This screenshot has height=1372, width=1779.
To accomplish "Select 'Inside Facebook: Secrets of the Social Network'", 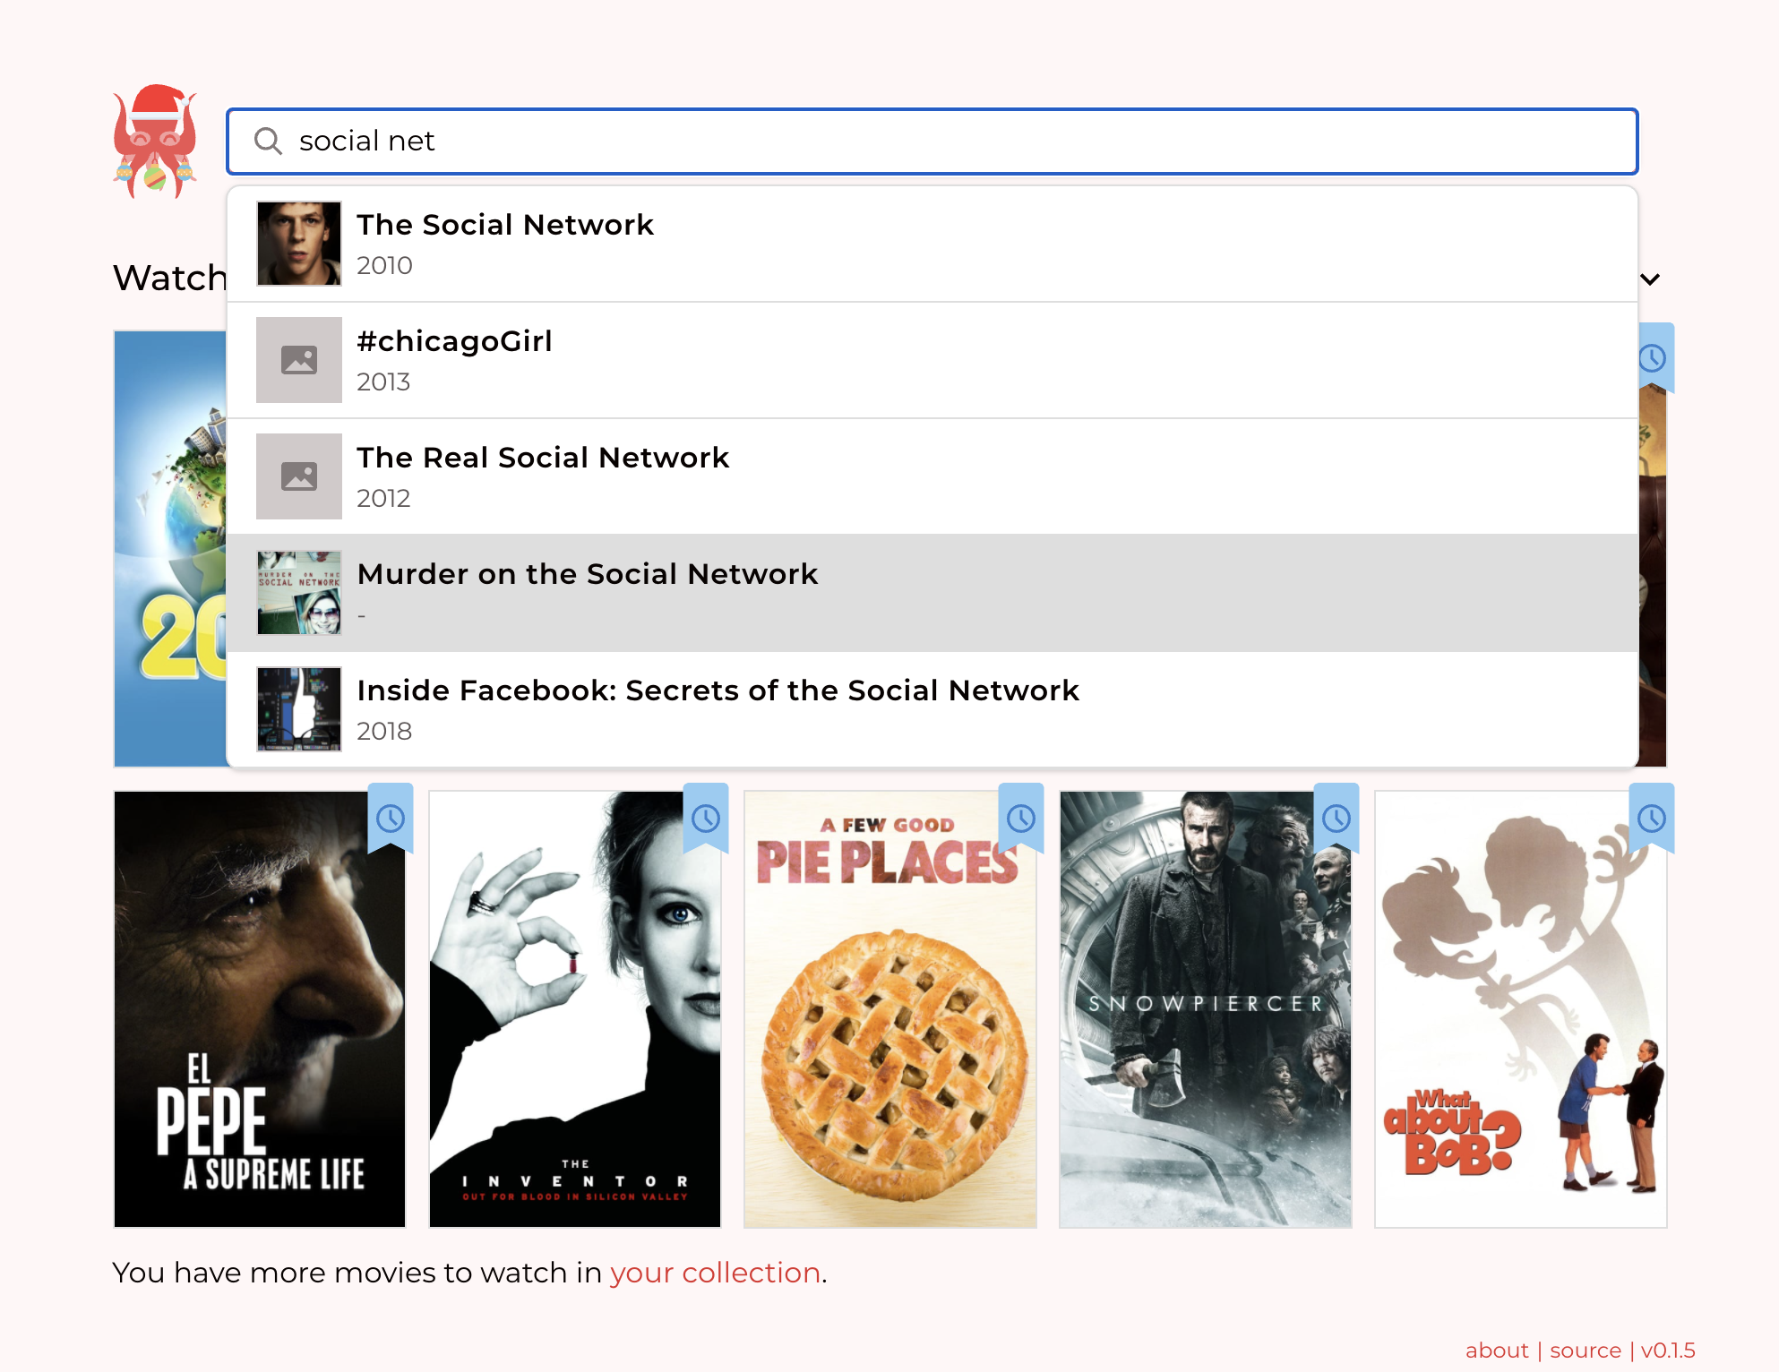I will point(932,709).
